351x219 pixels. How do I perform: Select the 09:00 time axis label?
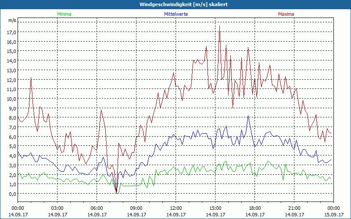point(136,208)
